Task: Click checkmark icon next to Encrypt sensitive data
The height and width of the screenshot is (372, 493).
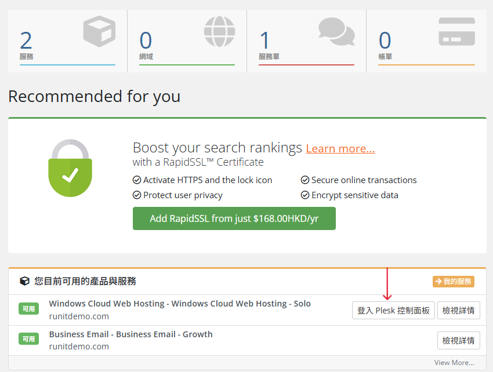Action: (x=305, y=195)
